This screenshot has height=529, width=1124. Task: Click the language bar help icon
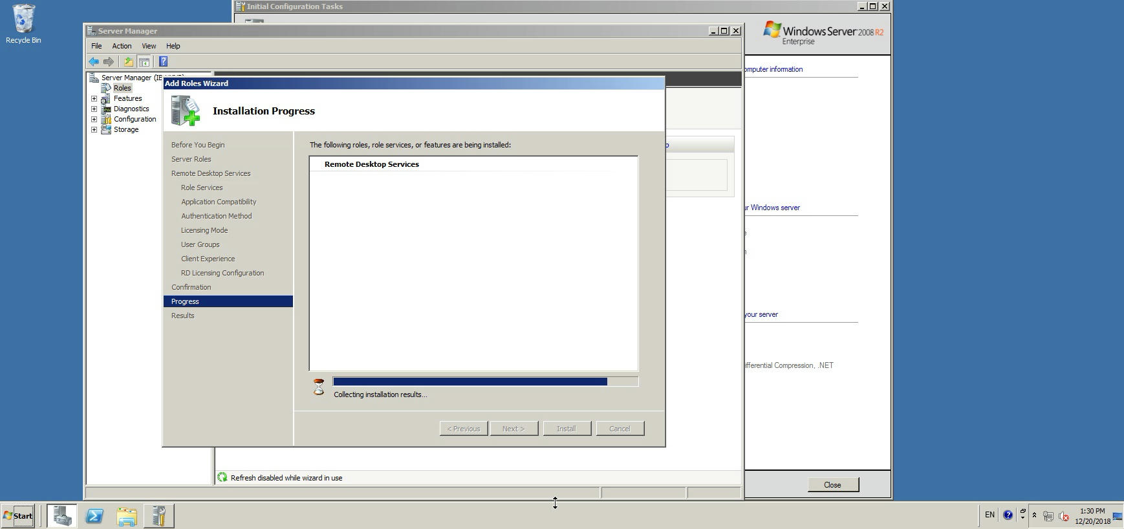pyautogui.click(x=1008, y=515)
